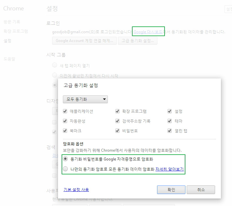The image size is (232, 206).
Task: Click the 기본 설정 사용 link
Action: point(76,190)
